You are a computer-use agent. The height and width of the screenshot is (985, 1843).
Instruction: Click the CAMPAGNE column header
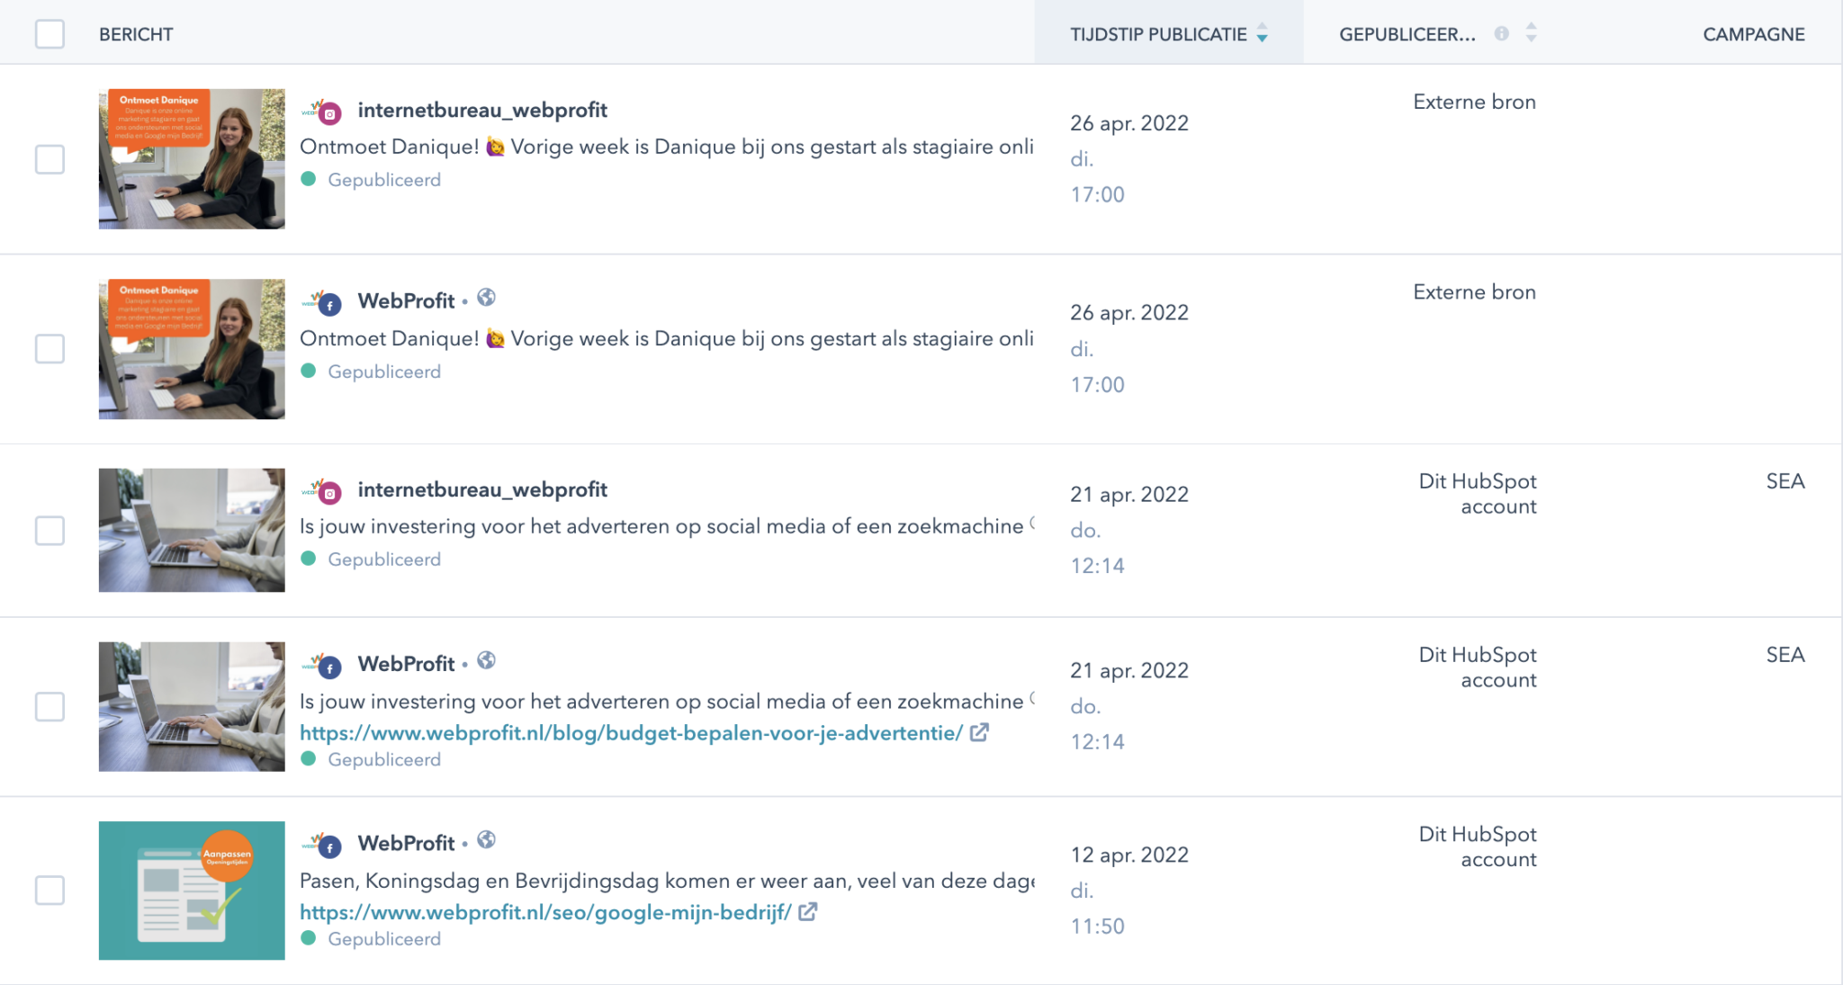pos(1753,34)
